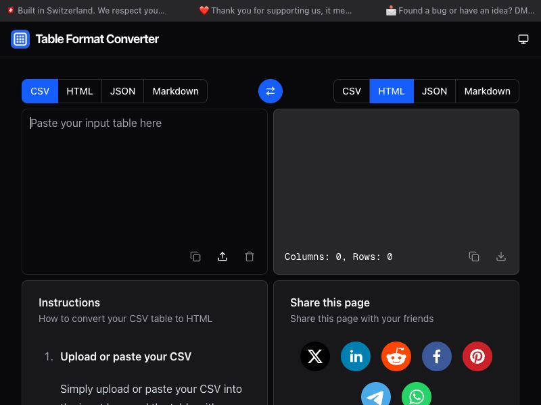
Task: Share this page on Pinterest
Action: tap(477, 356)
